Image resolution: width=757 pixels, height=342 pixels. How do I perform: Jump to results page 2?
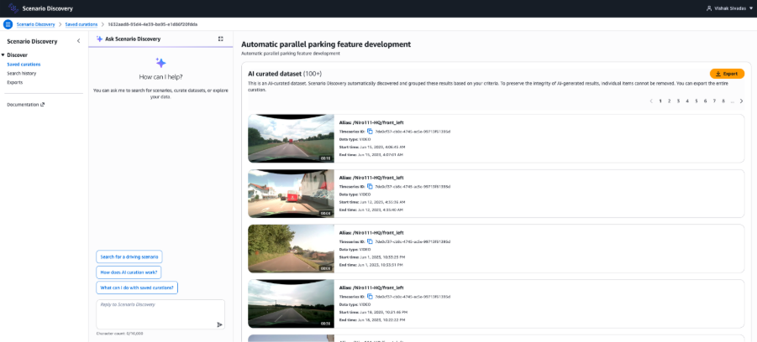pyautogui.click(x=669, y=101)
